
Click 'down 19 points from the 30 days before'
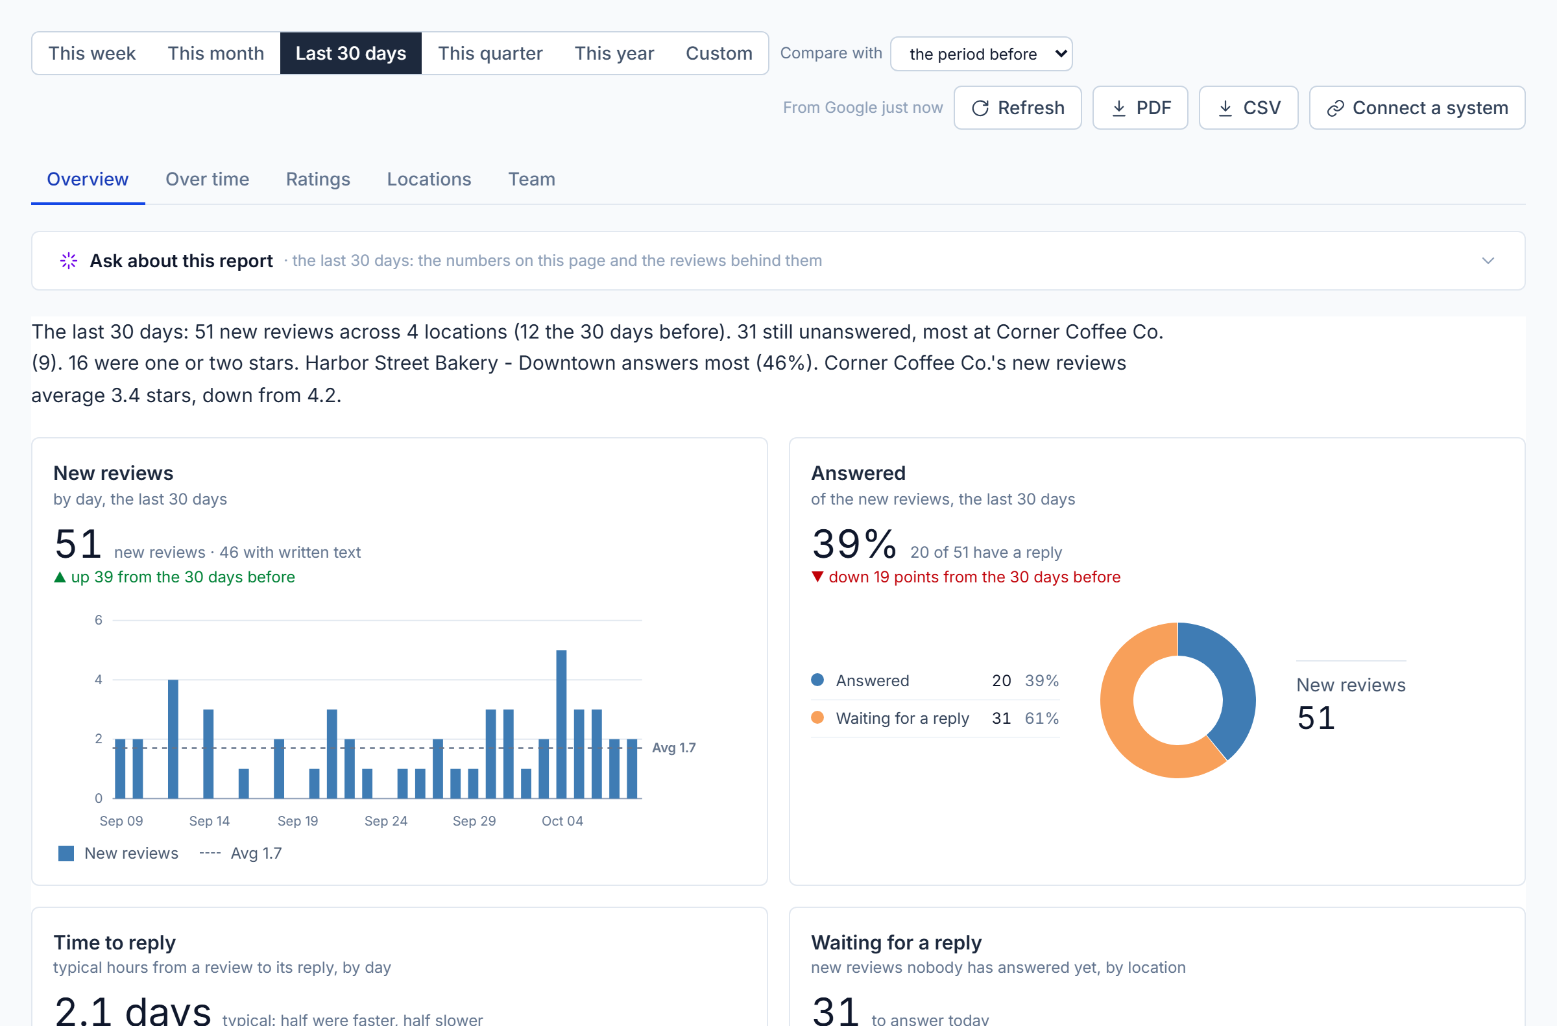[x=974, y=577]
